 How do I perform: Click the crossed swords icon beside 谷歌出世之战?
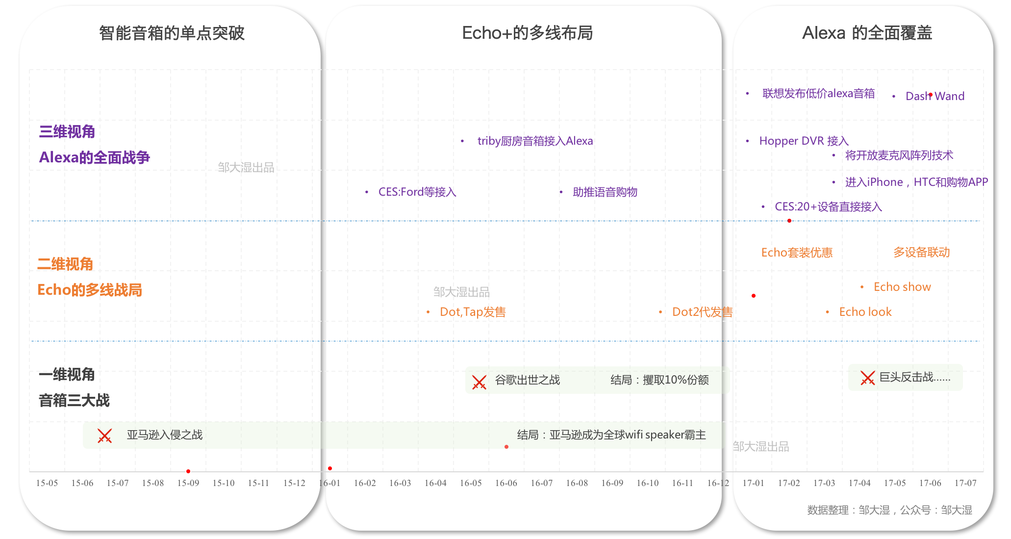pos(479,382)
